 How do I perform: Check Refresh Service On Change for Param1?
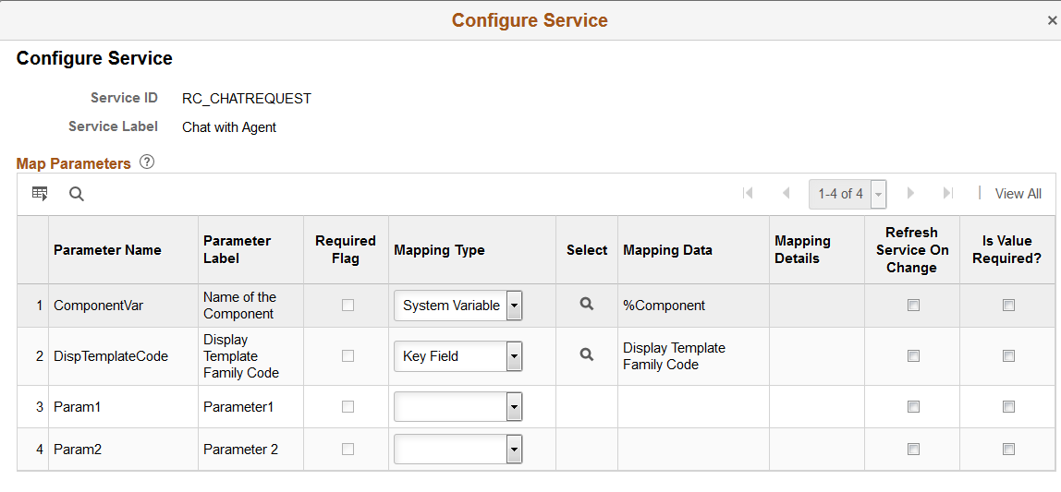(913, 406)
